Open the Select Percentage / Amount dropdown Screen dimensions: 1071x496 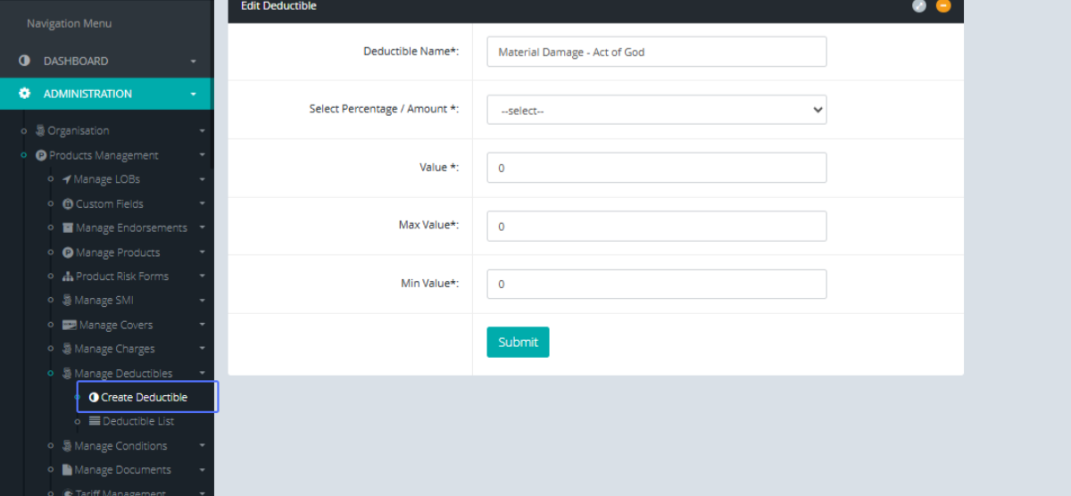(656, 111)
